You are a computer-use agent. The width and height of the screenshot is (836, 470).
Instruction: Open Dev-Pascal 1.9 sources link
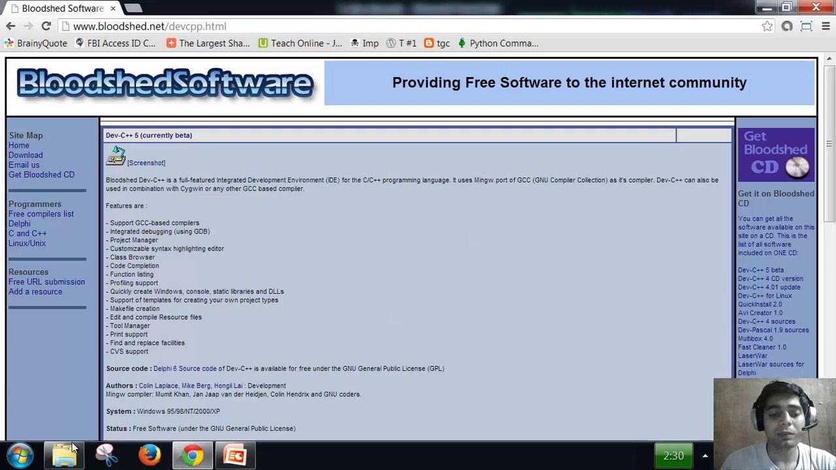[773, 330]
